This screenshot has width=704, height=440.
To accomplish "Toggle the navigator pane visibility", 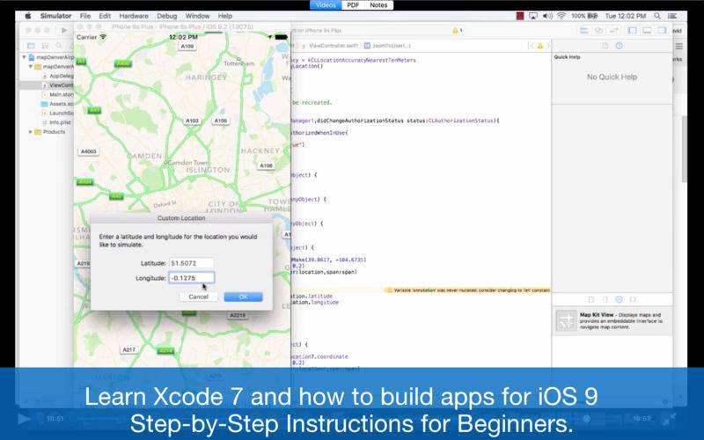I will point(632,31).
